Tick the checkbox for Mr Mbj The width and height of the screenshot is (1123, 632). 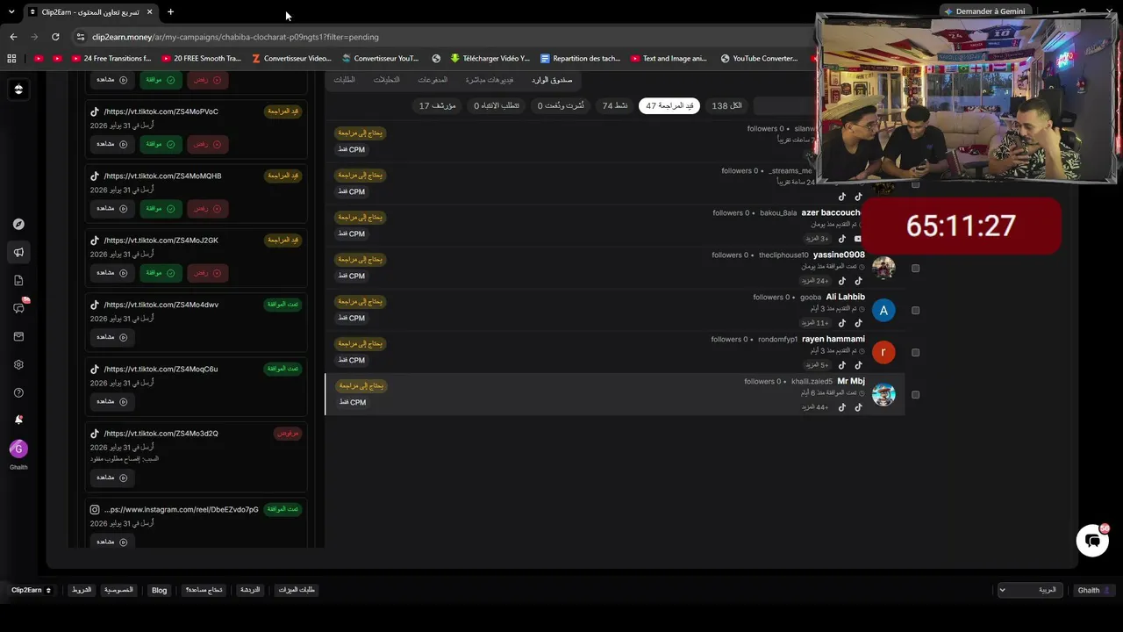tap(915, 395)
